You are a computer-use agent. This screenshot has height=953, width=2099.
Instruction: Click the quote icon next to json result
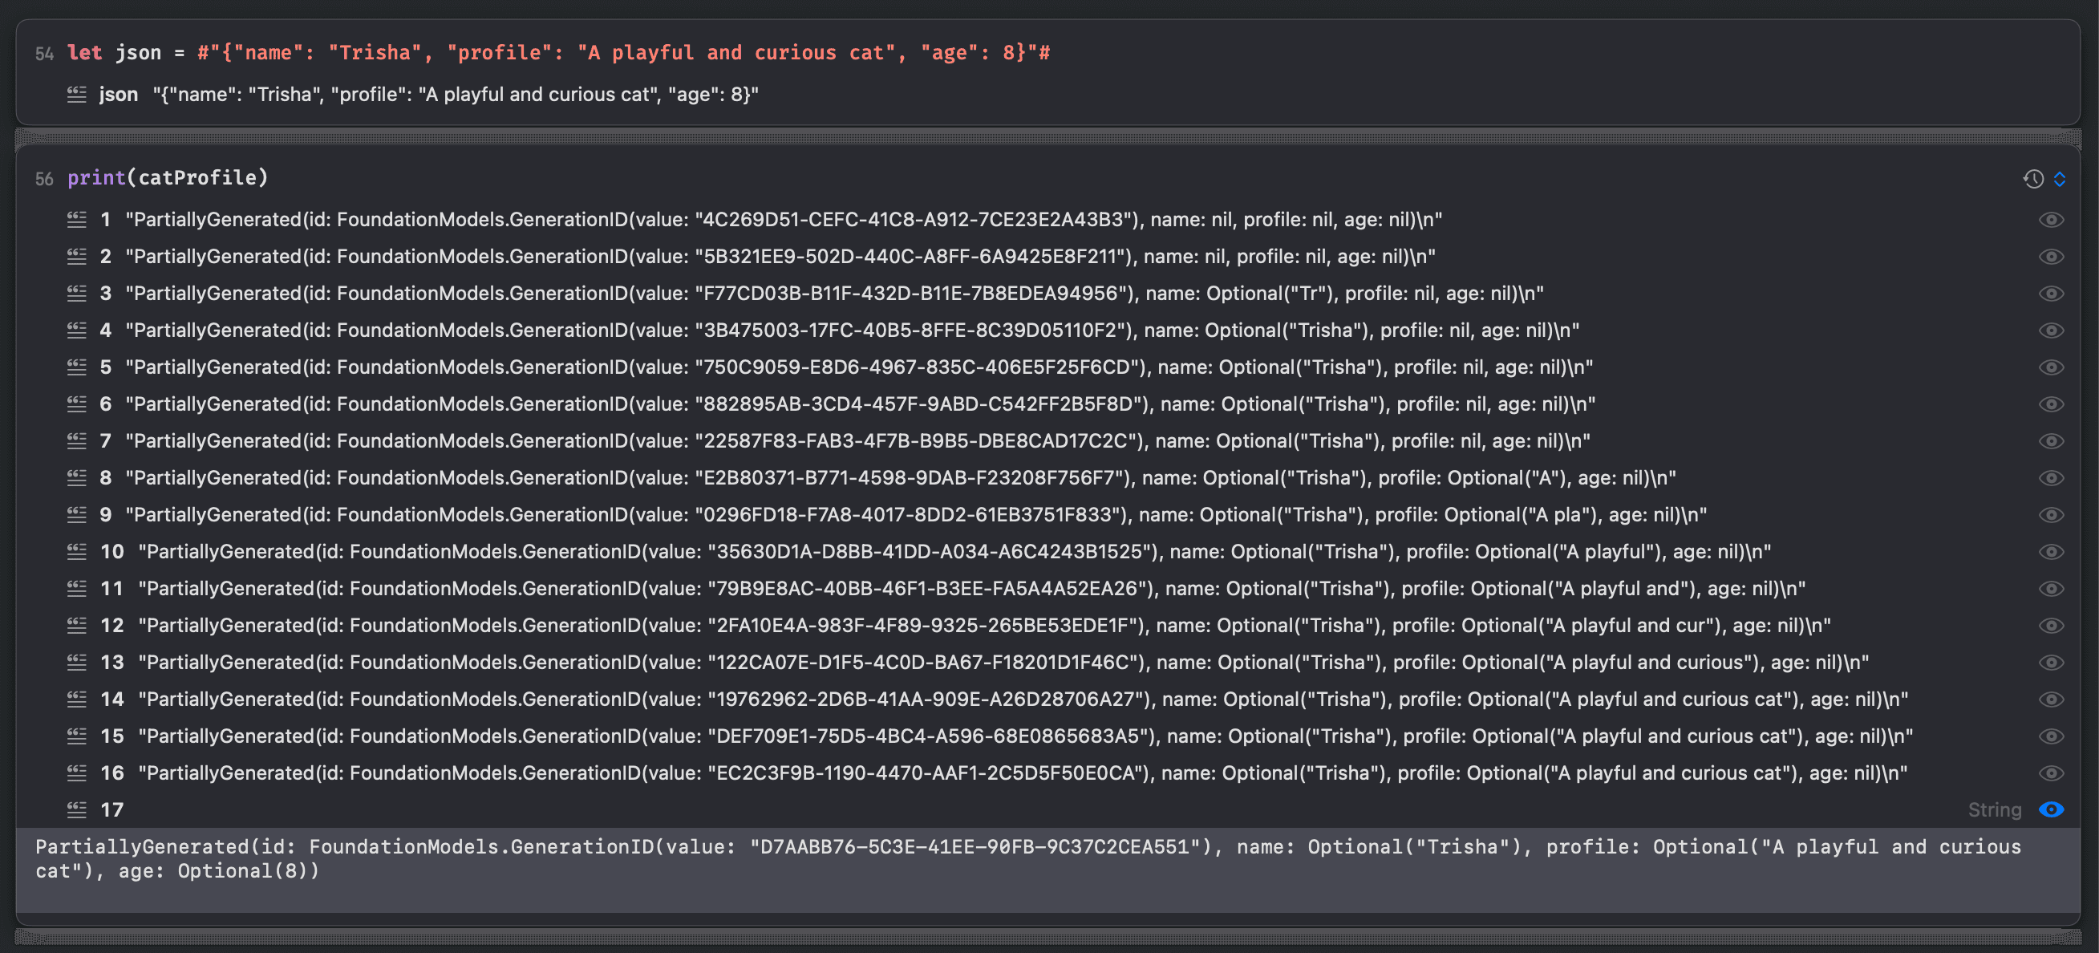(x=76, y=95)
